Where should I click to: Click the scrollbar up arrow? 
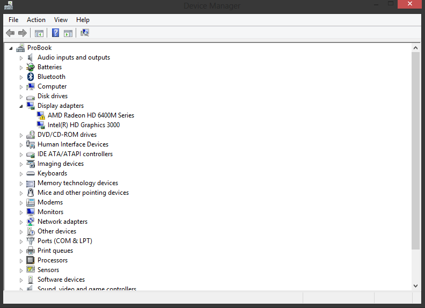415,48
